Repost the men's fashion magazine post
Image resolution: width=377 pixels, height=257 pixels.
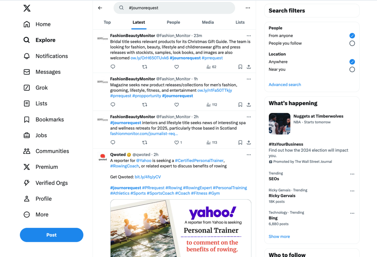tap(145, 105)
